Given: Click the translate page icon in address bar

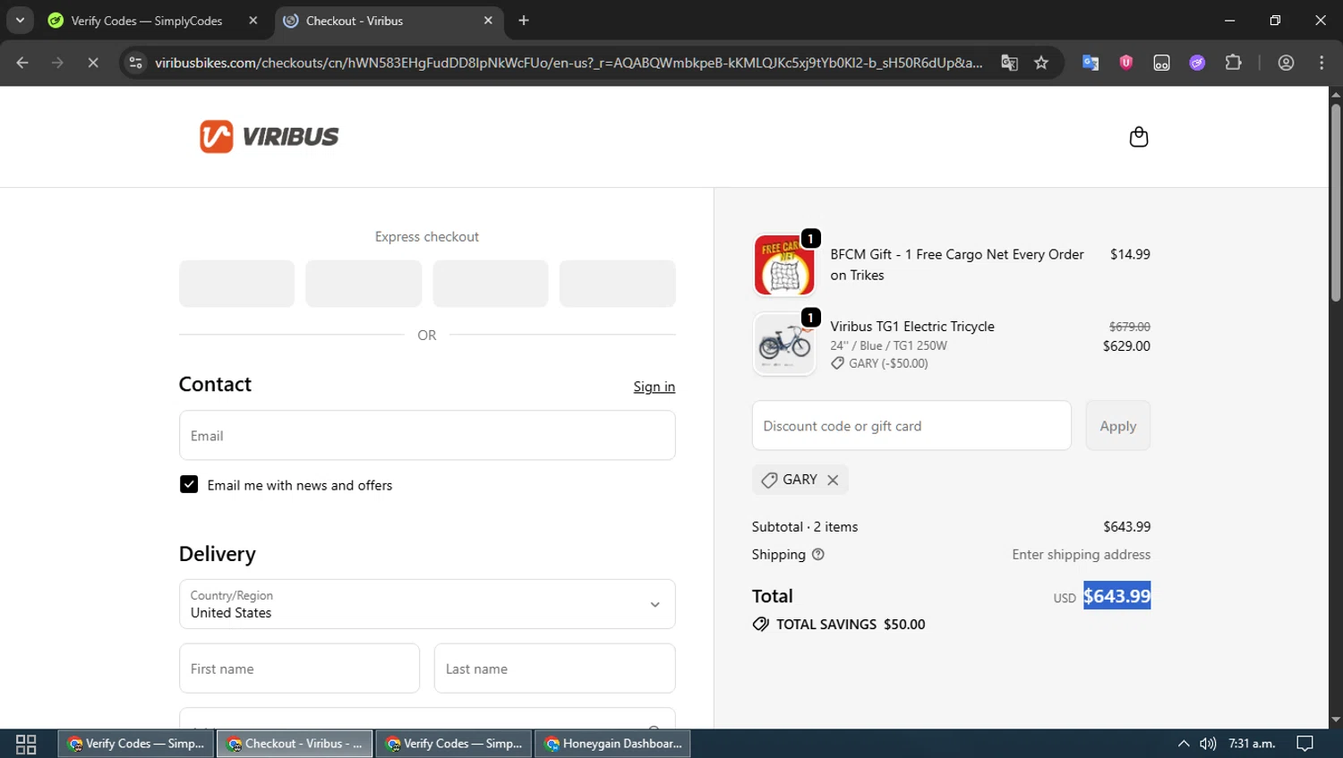Looking at the screenshot, I should click(1009, 63).
